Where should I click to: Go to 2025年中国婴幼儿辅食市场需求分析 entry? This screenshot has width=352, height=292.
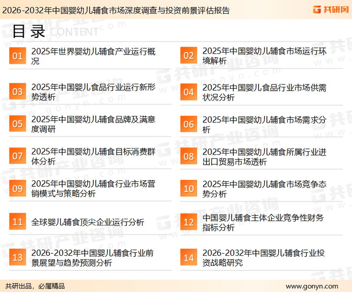264,124
